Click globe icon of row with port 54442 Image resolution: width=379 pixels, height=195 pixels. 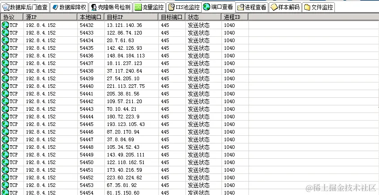point(5,101)
